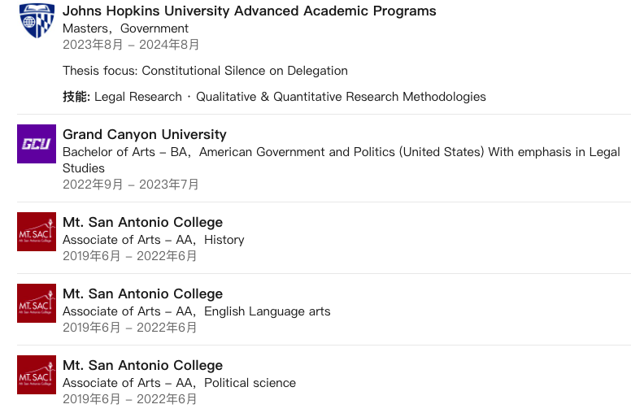631x413 pixels.
Task: Click the Johns Hopkins University shield logo
Action: pyautogui.click(x=37, y=20)
